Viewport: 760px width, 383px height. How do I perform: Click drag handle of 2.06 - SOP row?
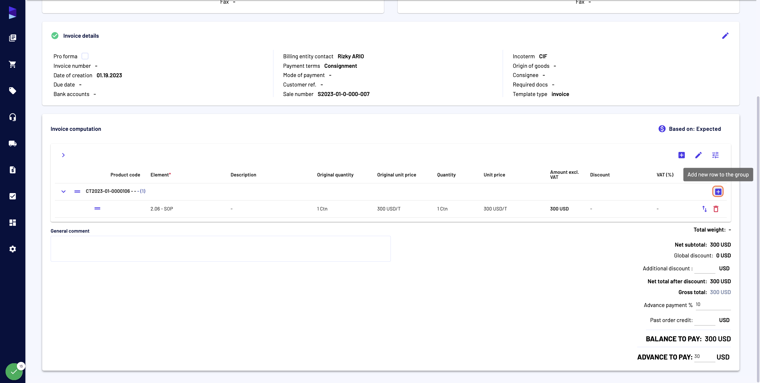tap(97, 208)
